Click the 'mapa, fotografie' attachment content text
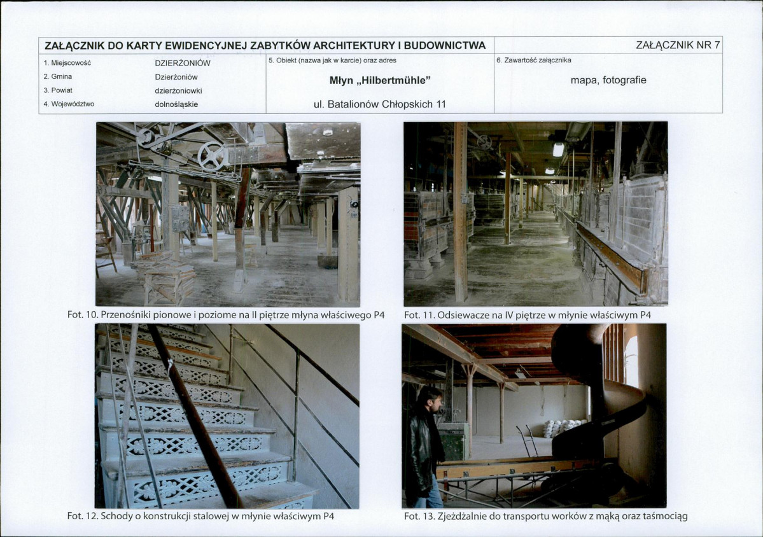The width and height of the screenshot is (763, 537). pos(608,80)
